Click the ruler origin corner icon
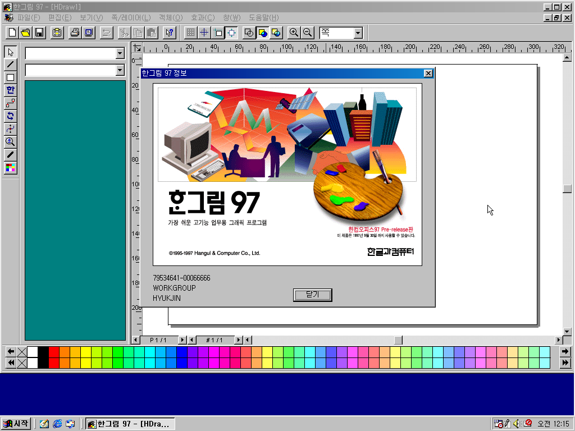575x431 pixels. point(137,48)
